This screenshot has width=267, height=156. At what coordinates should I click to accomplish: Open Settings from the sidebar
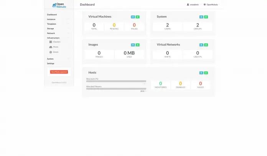point(51,63)
